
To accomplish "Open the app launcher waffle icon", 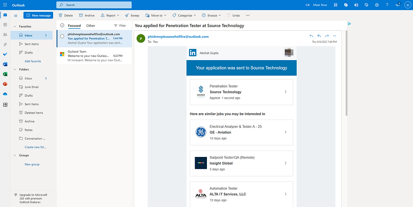I will pos(5,5).
